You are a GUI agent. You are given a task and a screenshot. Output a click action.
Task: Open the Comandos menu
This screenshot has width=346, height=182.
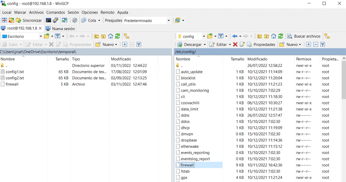(x=55, y=12)
